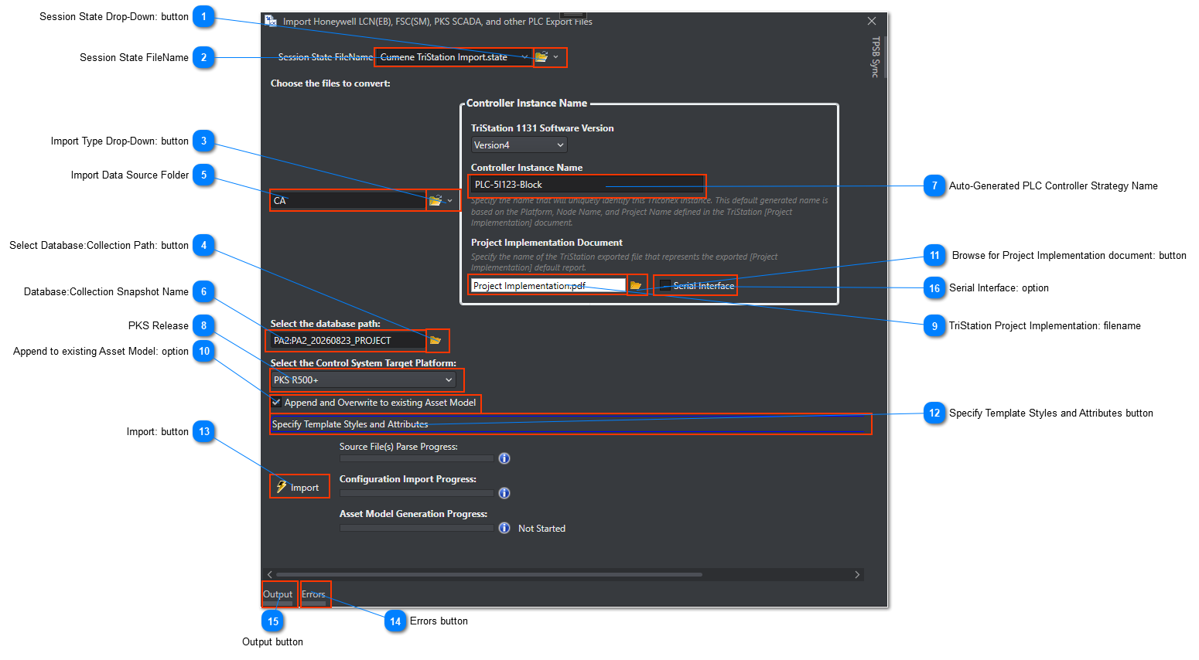This screenshot has height=660, width=1199.
Task: Click the Controller Instance Name field PLC-5I123-Block
Action: coord(587,185)
